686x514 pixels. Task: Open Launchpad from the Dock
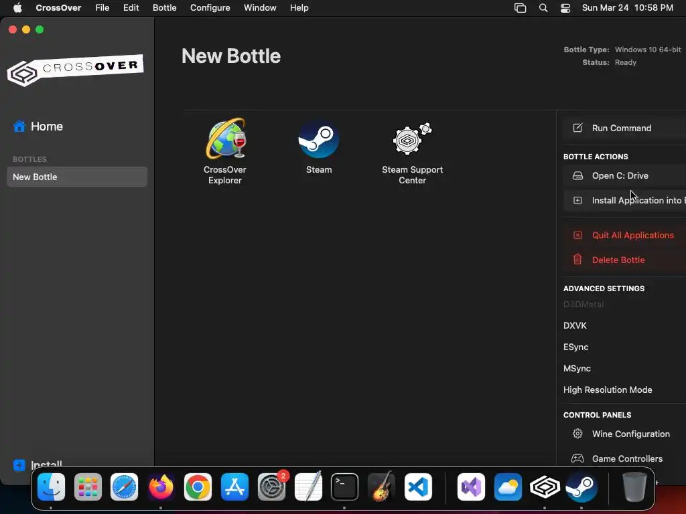coord(88,487)
